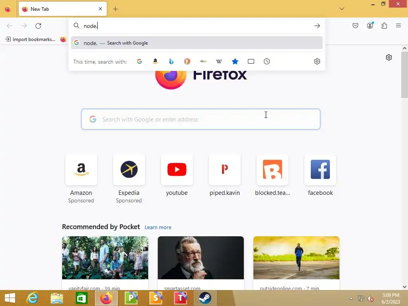Screen dimensions: 408x306
Task: Search open Tabs with the rectangle icon
Action: (251, 61)
